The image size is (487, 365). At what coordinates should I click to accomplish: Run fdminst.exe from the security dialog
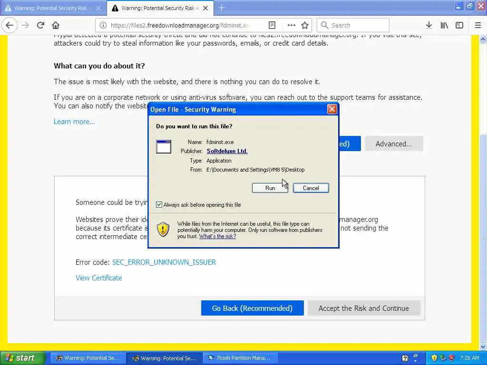click(270, 188)
